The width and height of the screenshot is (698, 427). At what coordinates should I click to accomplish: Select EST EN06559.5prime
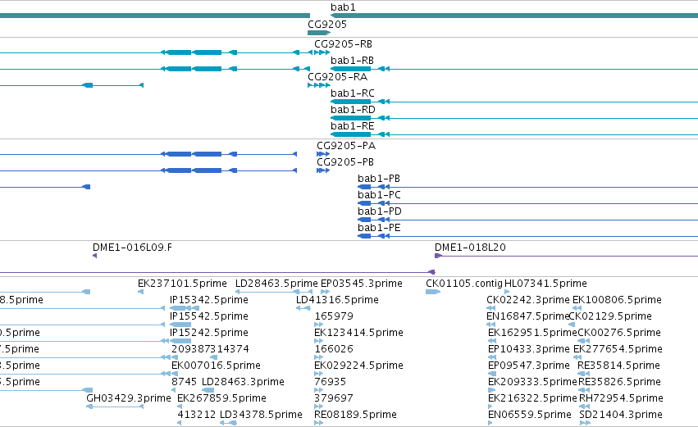pyautogui.click(x=530, y=415)
